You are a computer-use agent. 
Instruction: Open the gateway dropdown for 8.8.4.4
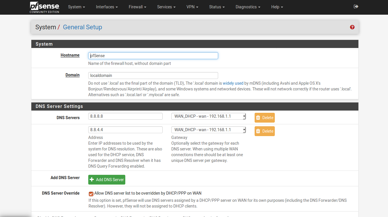click(208, 130)
